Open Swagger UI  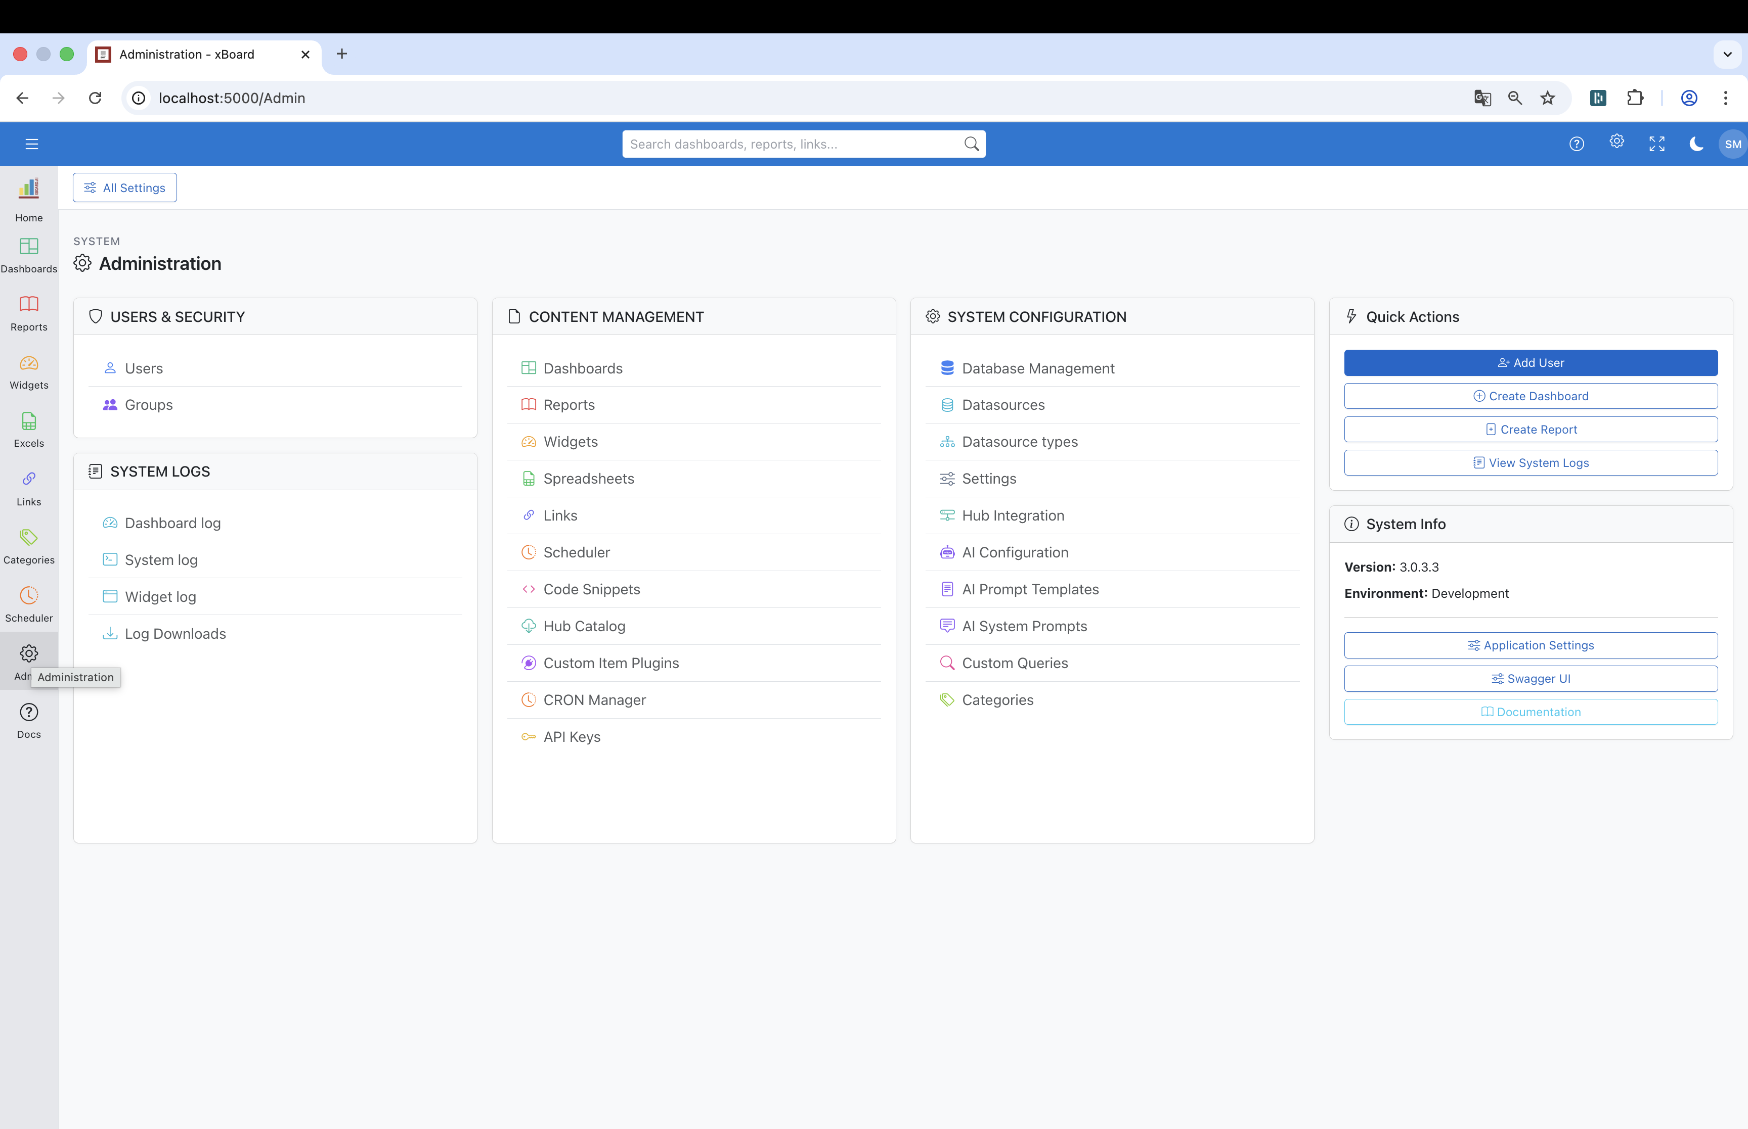pyautogui.click(x=1531, y=679)
